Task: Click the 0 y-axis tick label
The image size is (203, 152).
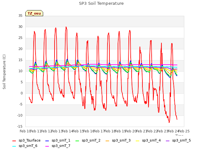Action: (x=22, y=93)
